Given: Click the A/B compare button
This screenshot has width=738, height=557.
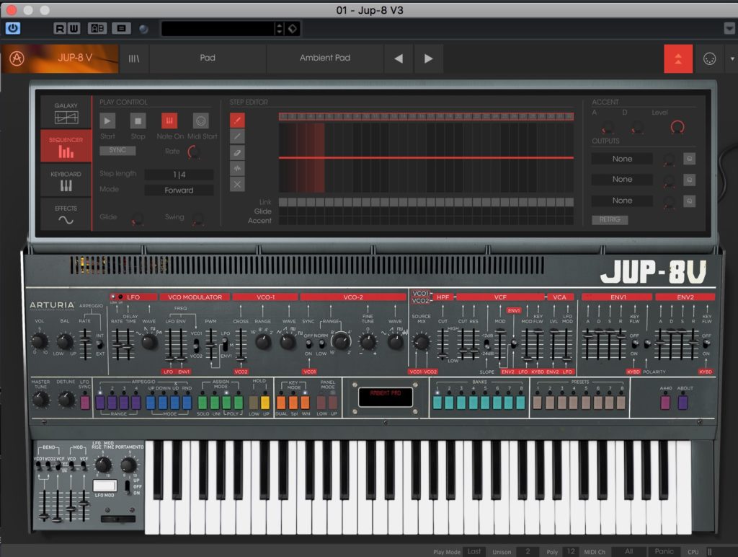Looking at the screenshot, I should pyautogui.click(x=97, y=29).
